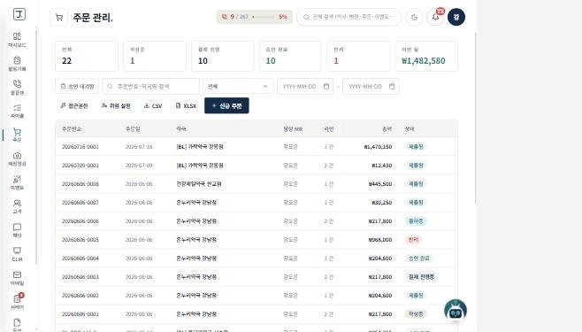The width and height of the screenshot is (582, 332).
Task: Open the start date calendar icon
Action: click(326, 86)
